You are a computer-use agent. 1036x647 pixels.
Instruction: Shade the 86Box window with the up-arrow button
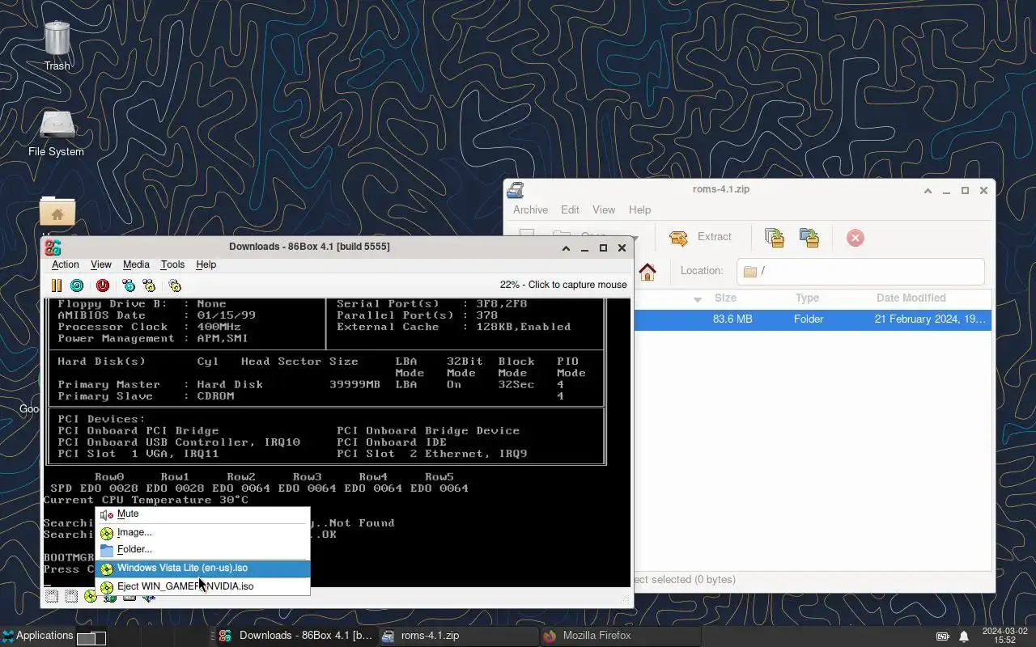(567, 248)
